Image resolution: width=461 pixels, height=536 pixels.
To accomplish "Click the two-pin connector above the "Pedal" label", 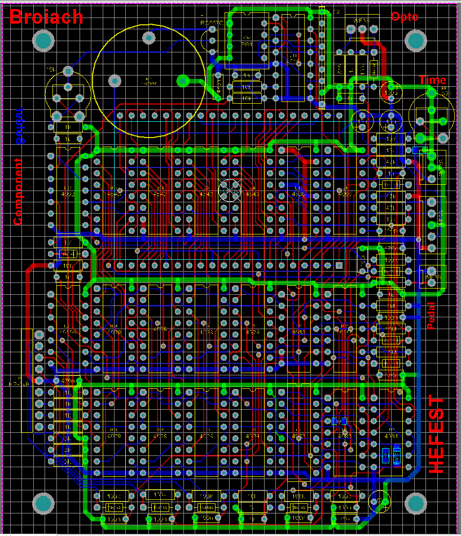I will pos(432,277).
